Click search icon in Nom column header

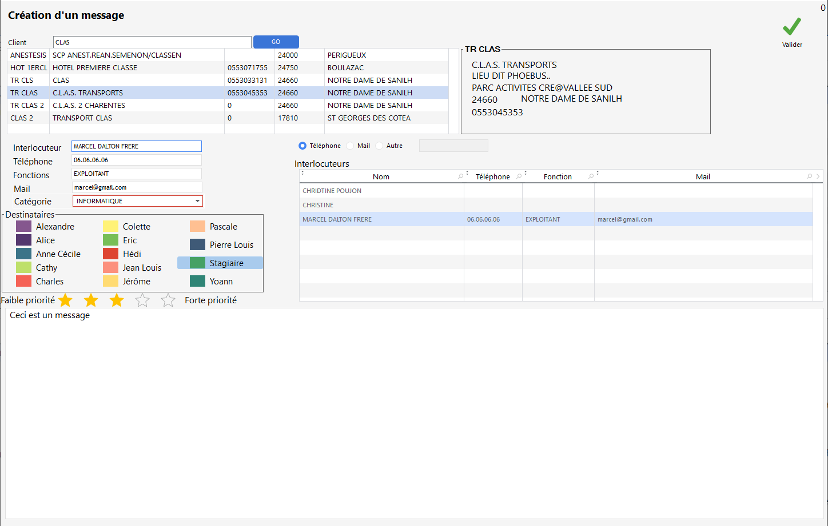tap(461, 176)
